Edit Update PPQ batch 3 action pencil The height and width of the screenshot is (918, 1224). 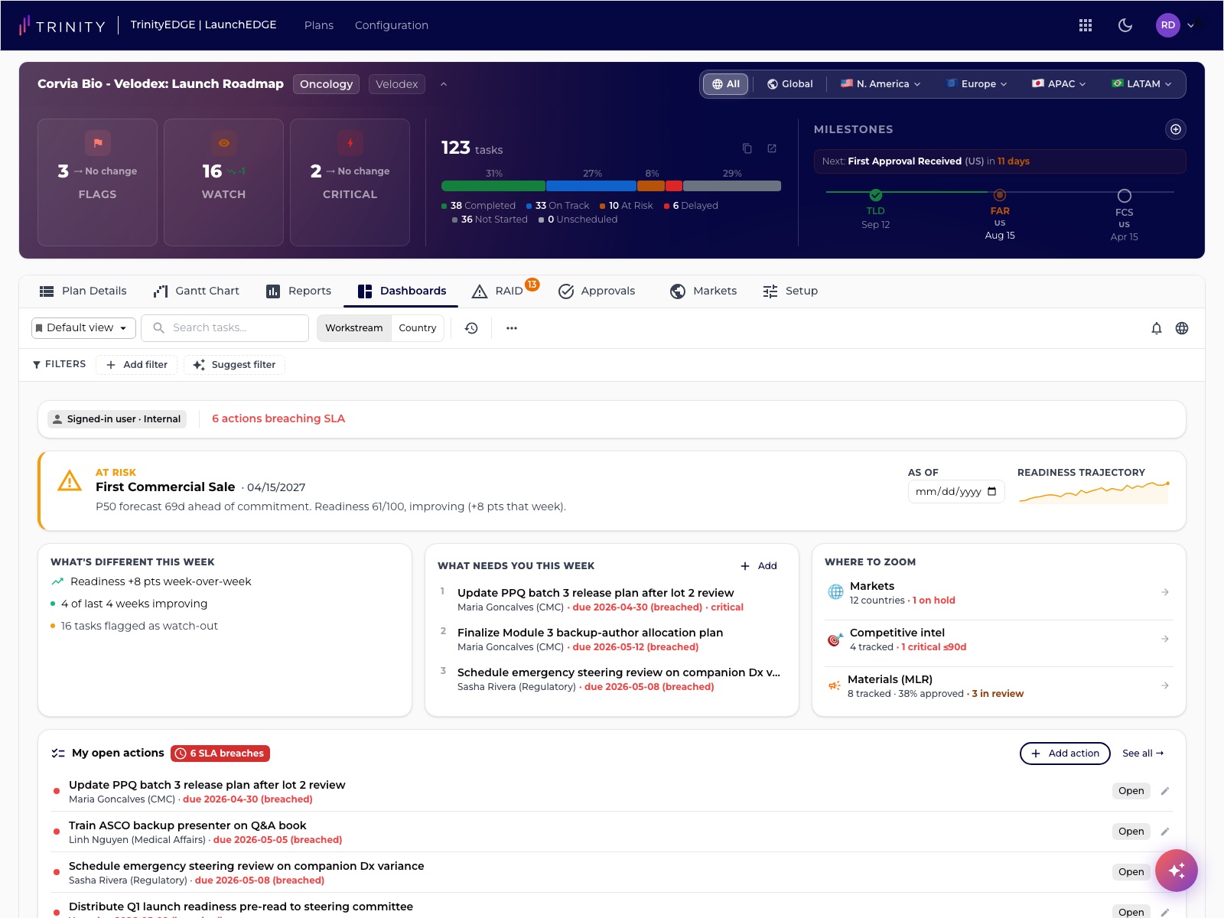point(1165,791)
